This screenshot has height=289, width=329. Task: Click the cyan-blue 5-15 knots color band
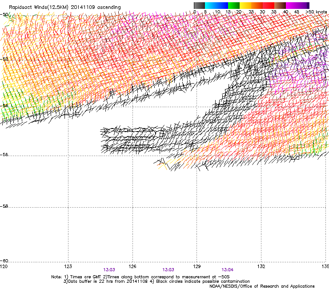tap(217, 5)
